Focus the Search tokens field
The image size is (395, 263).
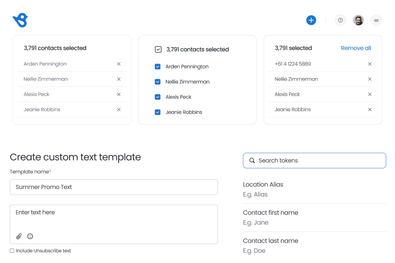coord(314,161)
